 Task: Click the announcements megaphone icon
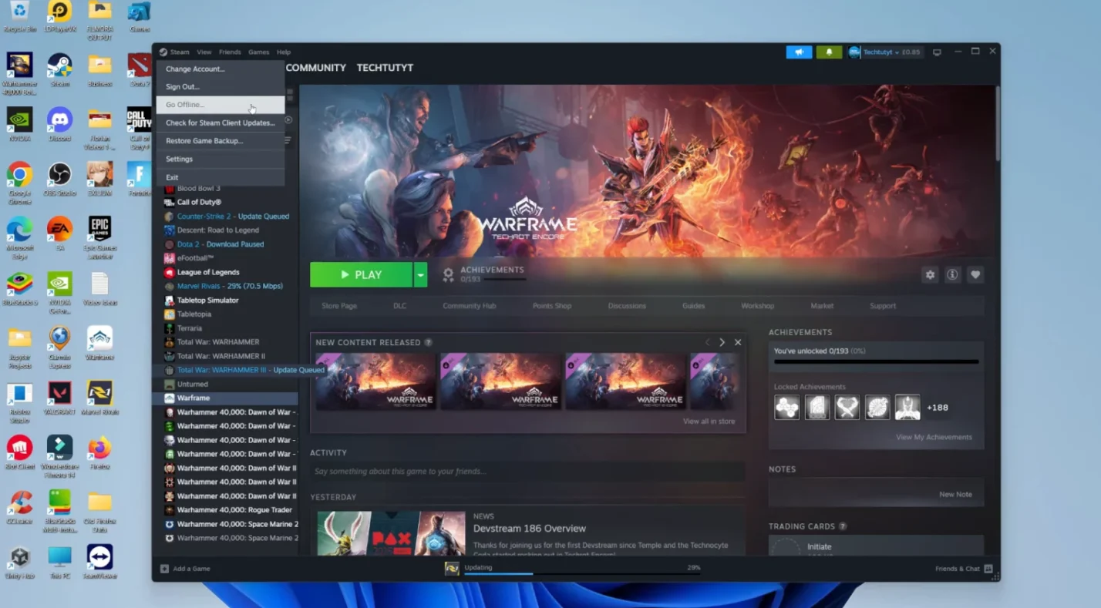(799, 52)
